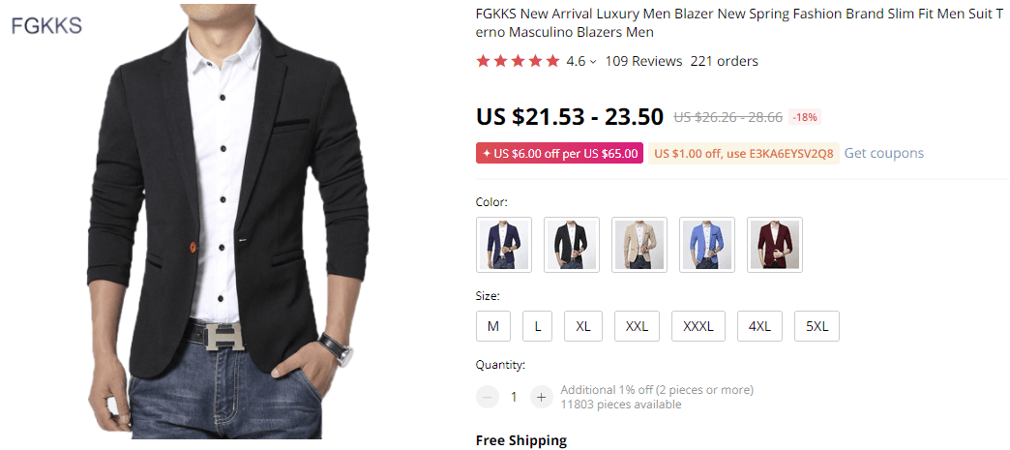1010x450 pixels.
Task: Increase quantity with the plus button
Action: [541, 397]
